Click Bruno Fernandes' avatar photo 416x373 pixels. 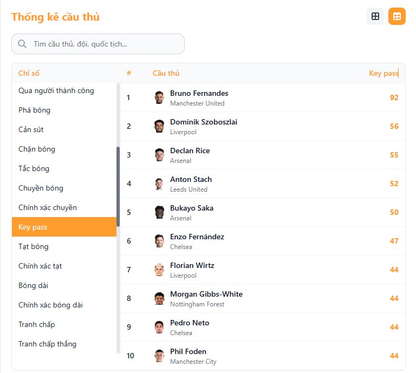pyautogui.click(x=159, y=97)
